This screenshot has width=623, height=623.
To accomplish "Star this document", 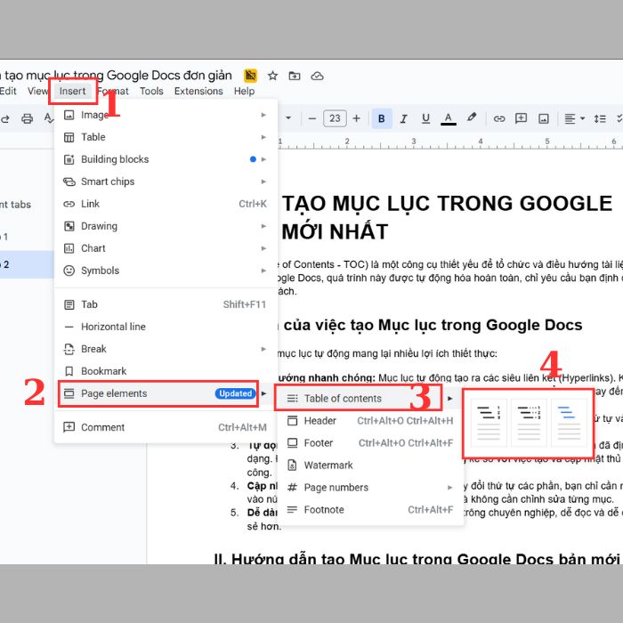I will pyautogui.click(x=272, y=76).
